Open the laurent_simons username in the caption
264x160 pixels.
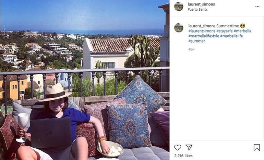click(202, 26)
